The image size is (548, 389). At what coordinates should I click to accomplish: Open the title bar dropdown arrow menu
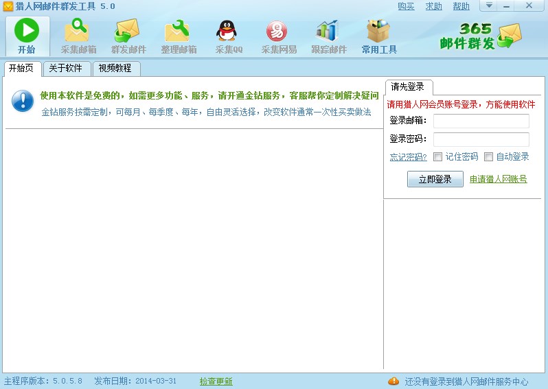pos(489,5)
